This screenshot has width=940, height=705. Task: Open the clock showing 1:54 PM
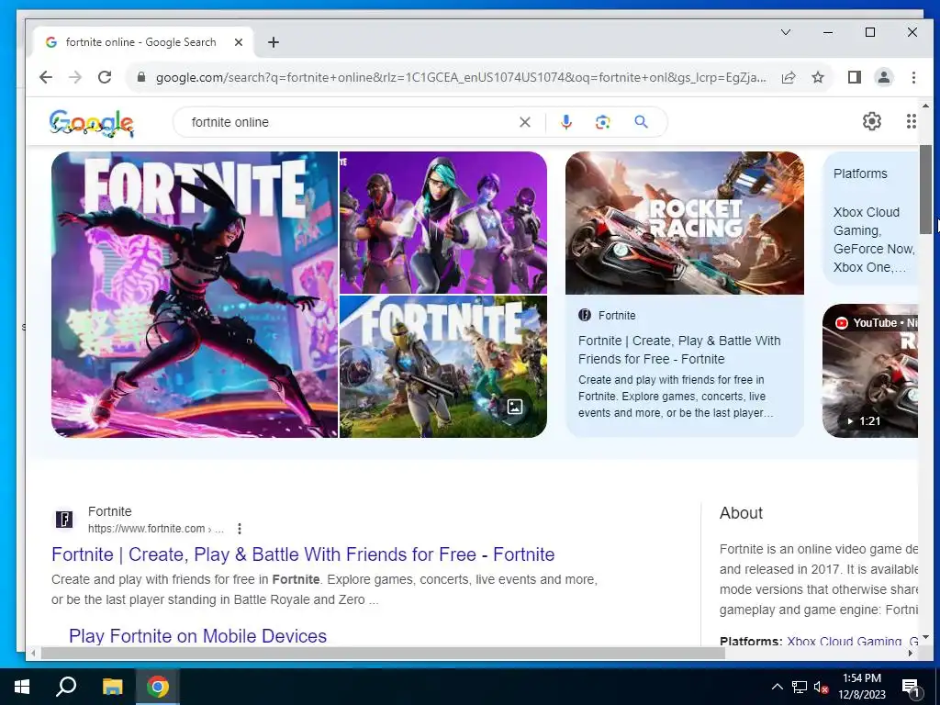click(862, 687)
